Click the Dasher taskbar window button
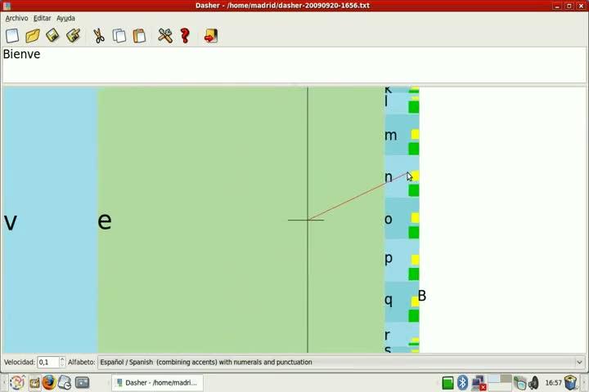This screenshot has width=589, height=392. pyautogui.click(x=157, y=383)
